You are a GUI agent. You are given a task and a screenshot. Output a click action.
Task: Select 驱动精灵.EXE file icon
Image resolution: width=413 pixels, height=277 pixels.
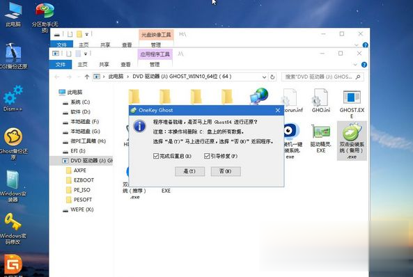pyautogui.click(x=320, y=138)
